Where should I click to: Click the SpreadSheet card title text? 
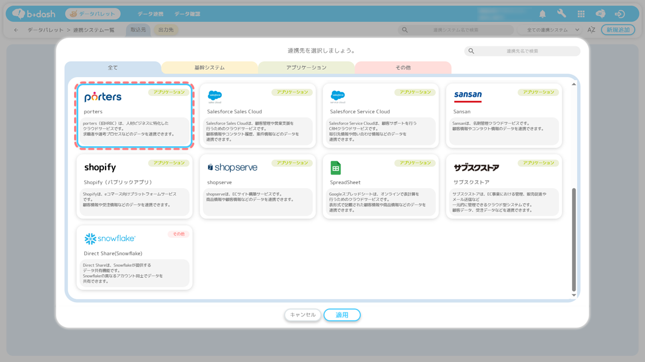(x=345, y=182)
